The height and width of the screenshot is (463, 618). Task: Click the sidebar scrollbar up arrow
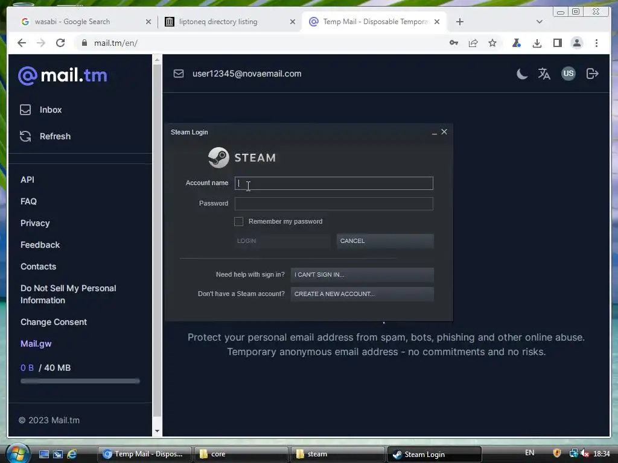pyautogui.click(x=157, y=60)
